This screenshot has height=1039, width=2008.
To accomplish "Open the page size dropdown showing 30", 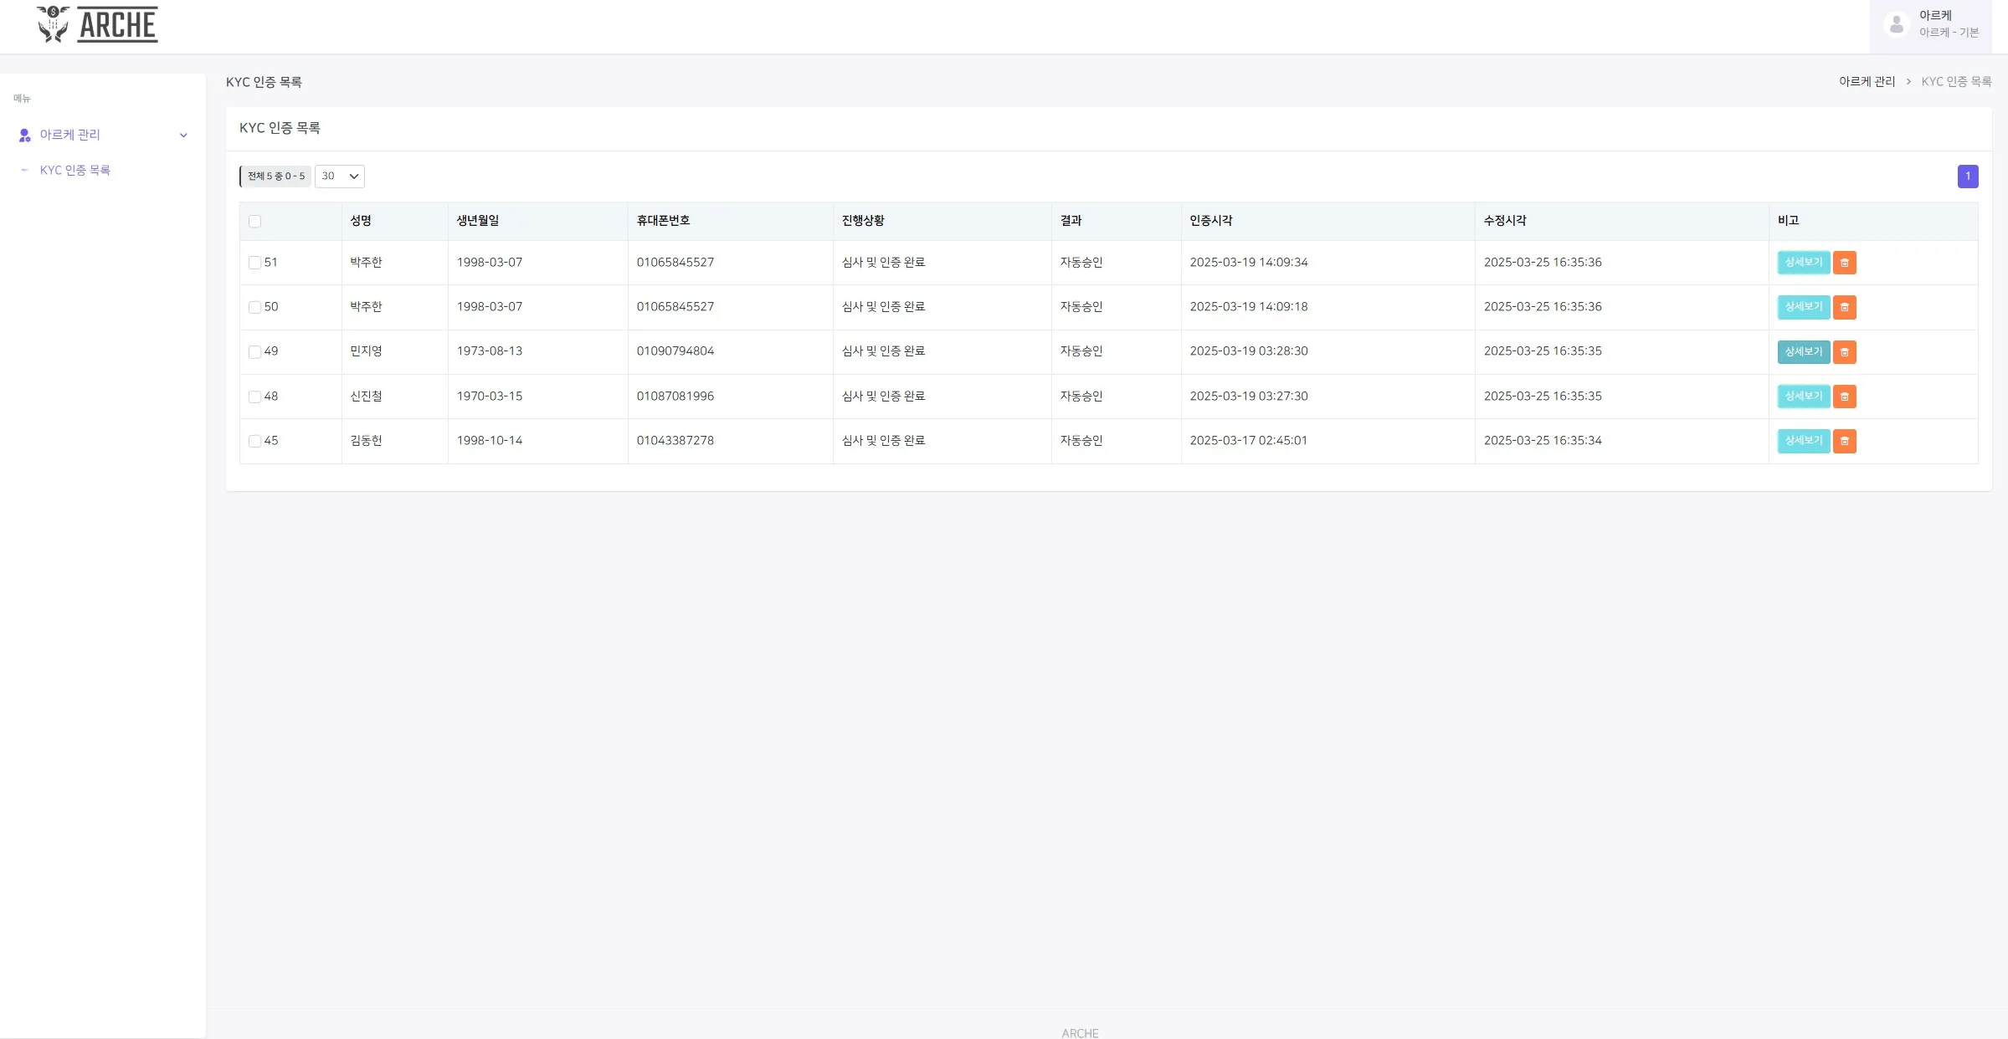I will click(339, 177).
